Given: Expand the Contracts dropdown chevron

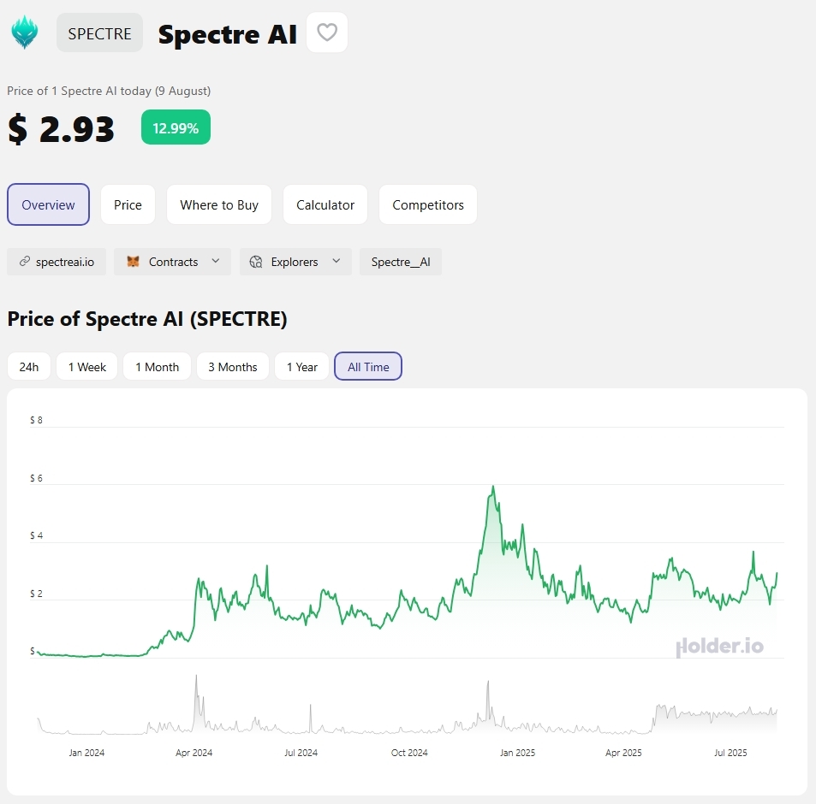Looking at the screenshot, I should (216, 261).
